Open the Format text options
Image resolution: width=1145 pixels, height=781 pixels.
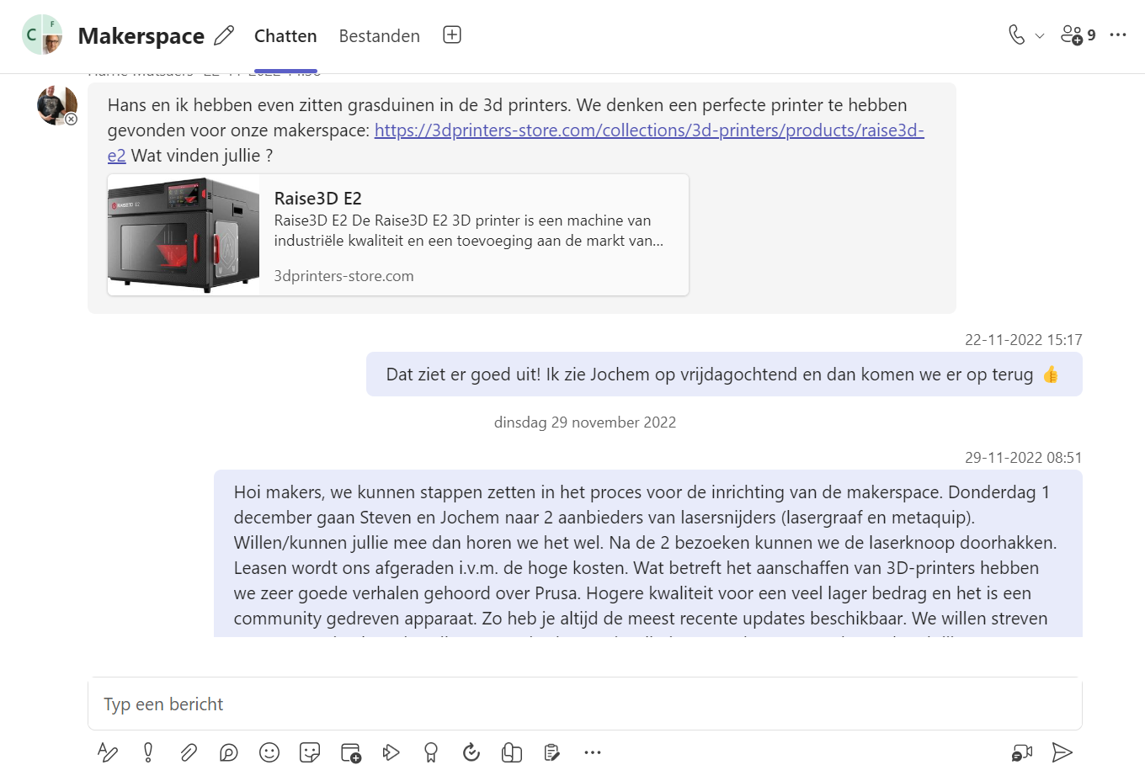pyautogui.click(x=108, y=752)
